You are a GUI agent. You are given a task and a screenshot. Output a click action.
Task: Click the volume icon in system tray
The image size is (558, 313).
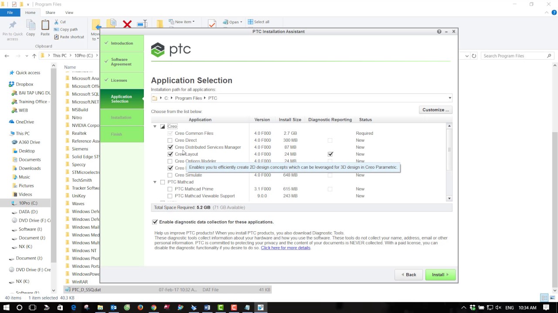498,307
